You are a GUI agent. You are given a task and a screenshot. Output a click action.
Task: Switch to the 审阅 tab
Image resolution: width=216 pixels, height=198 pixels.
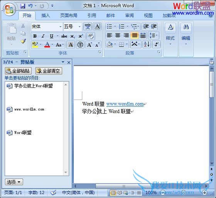tap(129, 15)
